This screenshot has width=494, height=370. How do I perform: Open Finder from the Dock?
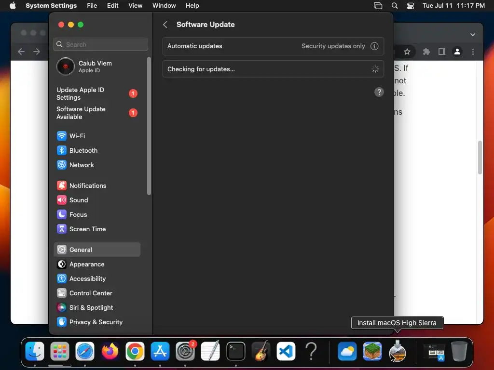[35, 351]
